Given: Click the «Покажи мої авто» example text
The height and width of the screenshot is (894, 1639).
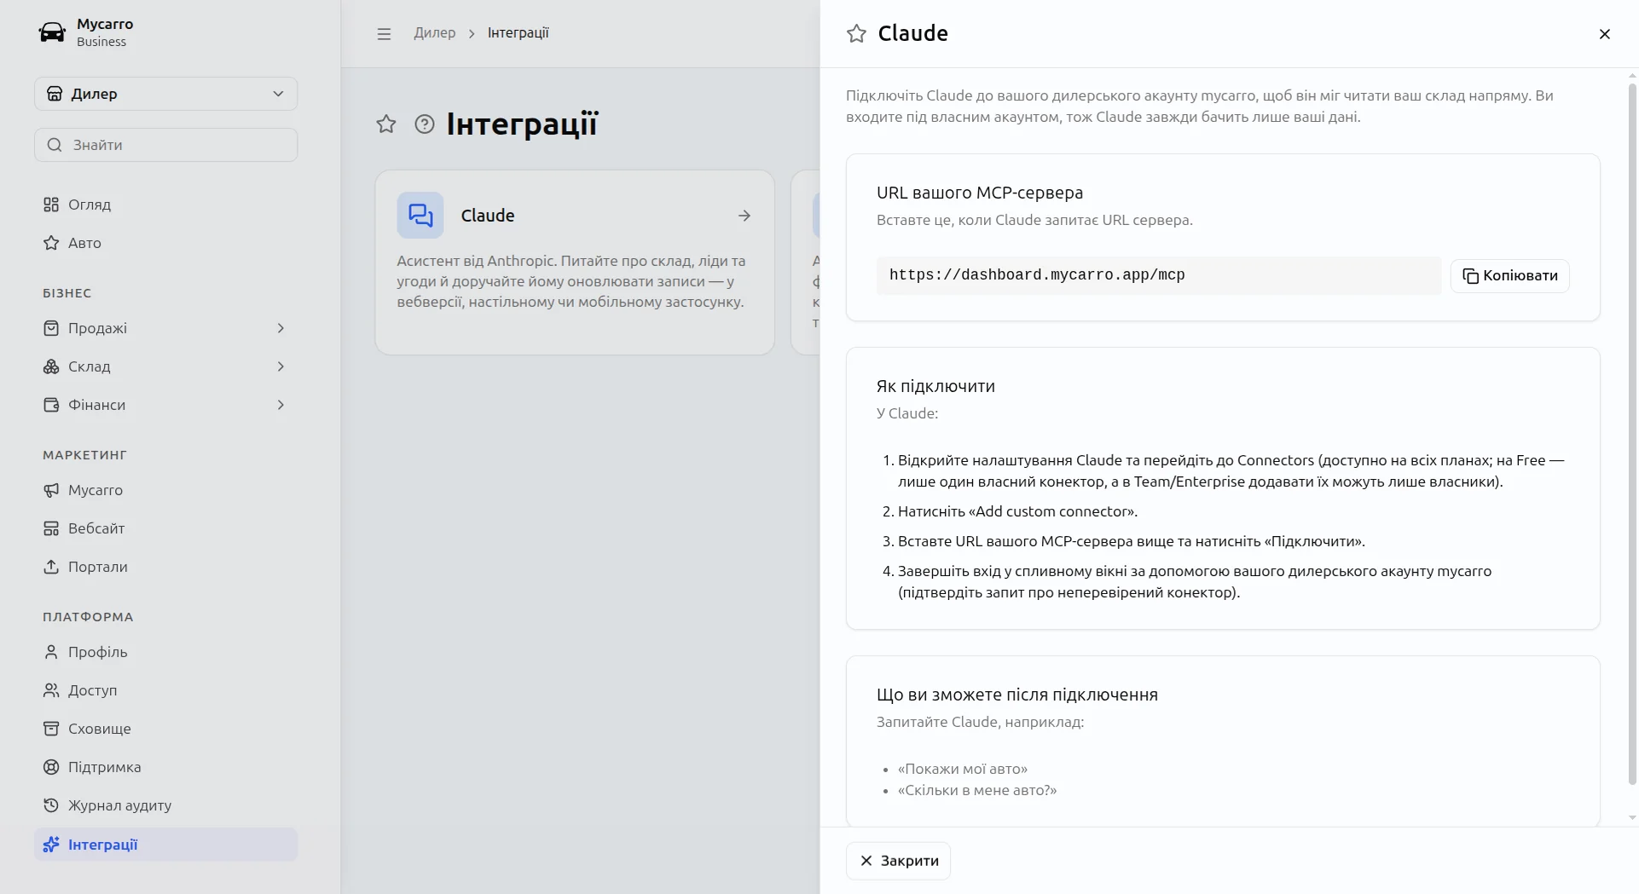Looking at the screenshot, I should click(963, 769).
